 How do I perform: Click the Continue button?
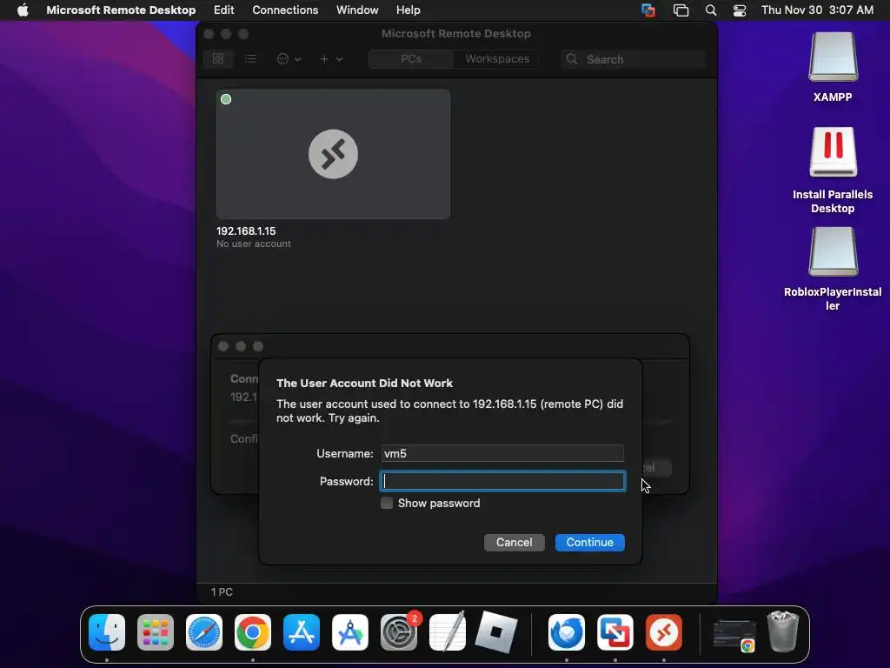tap(590, 543)
